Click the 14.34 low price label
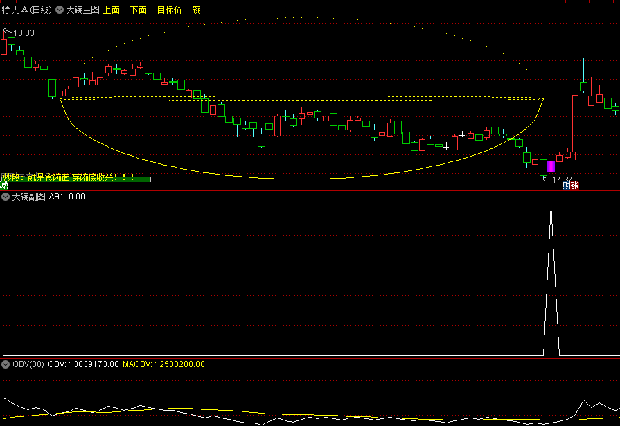Screen dimensions: 620x426 tap(563, 179)
